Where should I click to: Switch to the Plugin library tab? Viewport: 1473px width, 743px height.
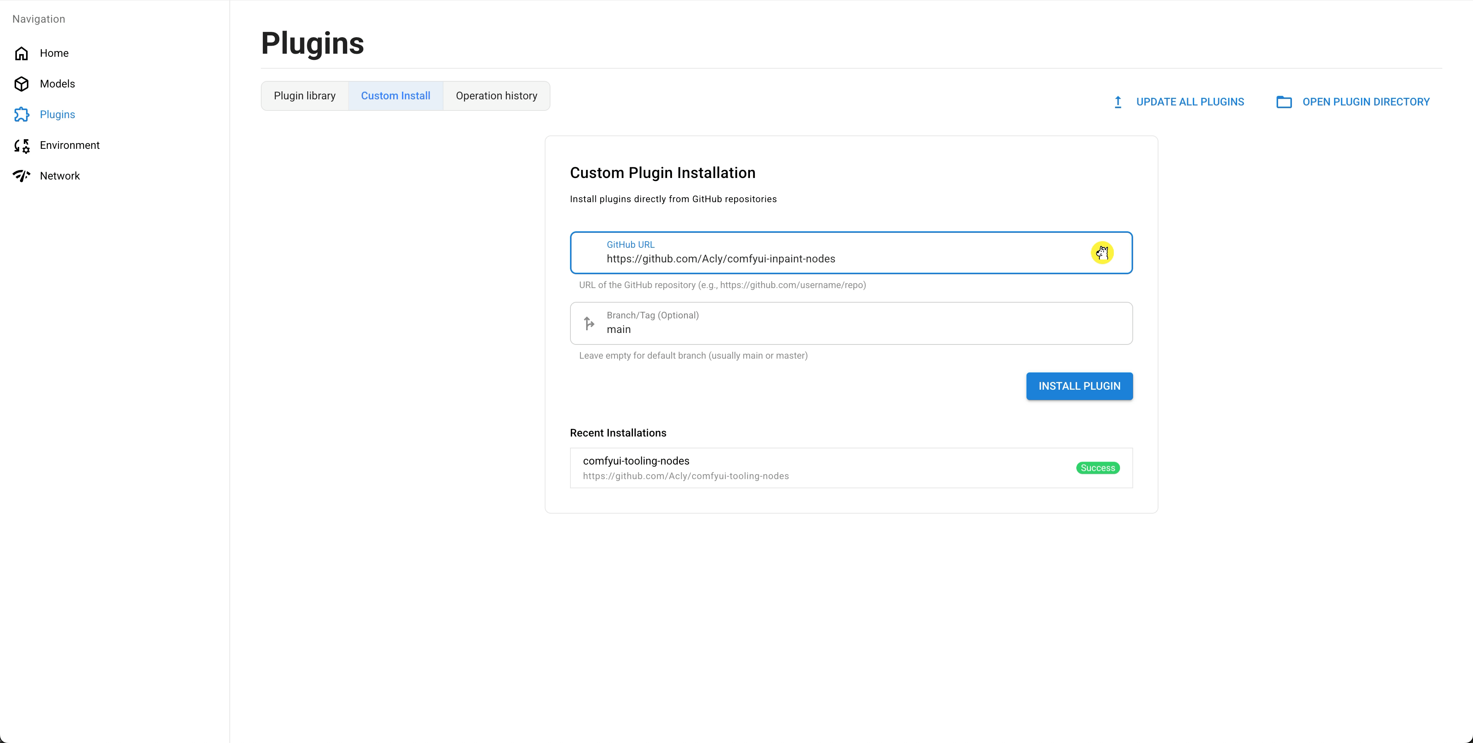click(304, 96)
